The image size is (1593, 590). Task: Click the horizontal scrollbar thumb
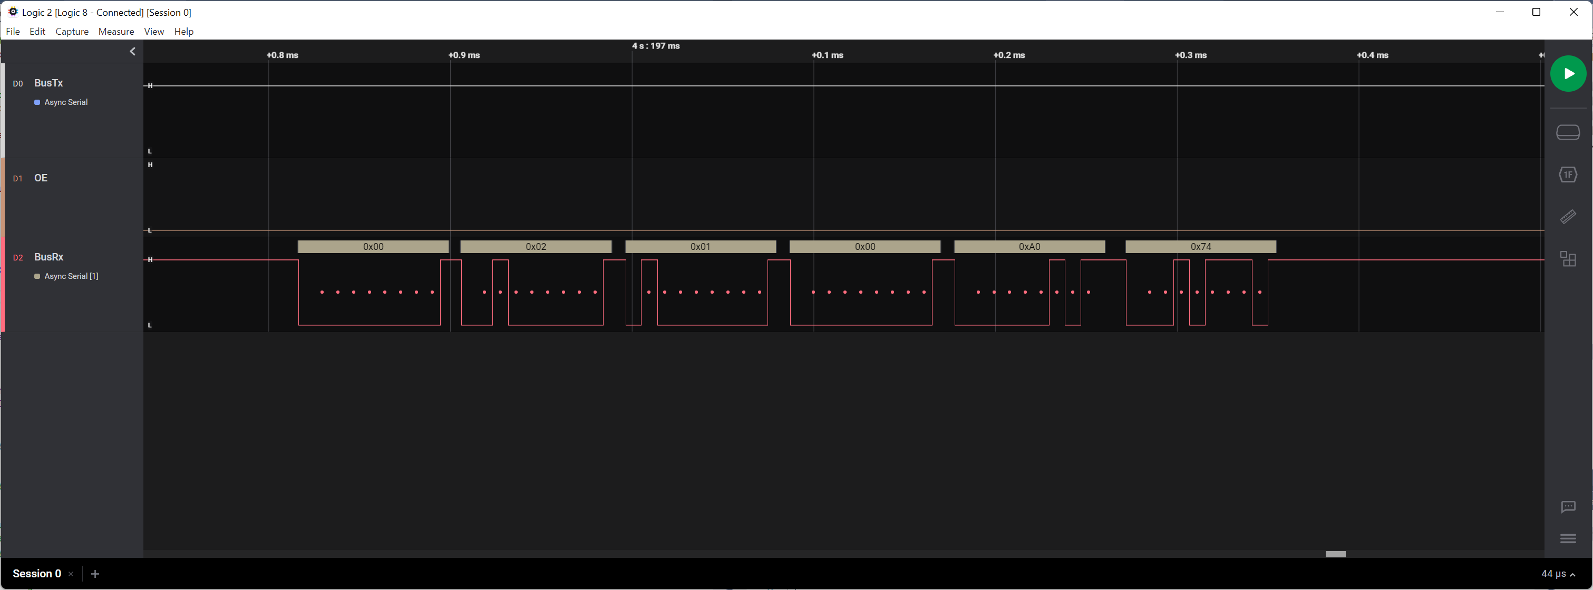coord(1335,554)
